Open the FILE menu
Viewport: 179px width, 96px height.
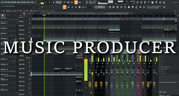pos(2,2)
